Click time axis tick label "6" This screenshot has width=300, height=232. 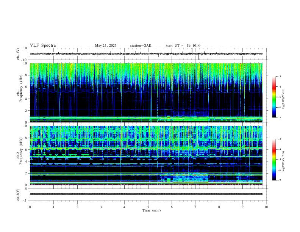pos(172,207)
